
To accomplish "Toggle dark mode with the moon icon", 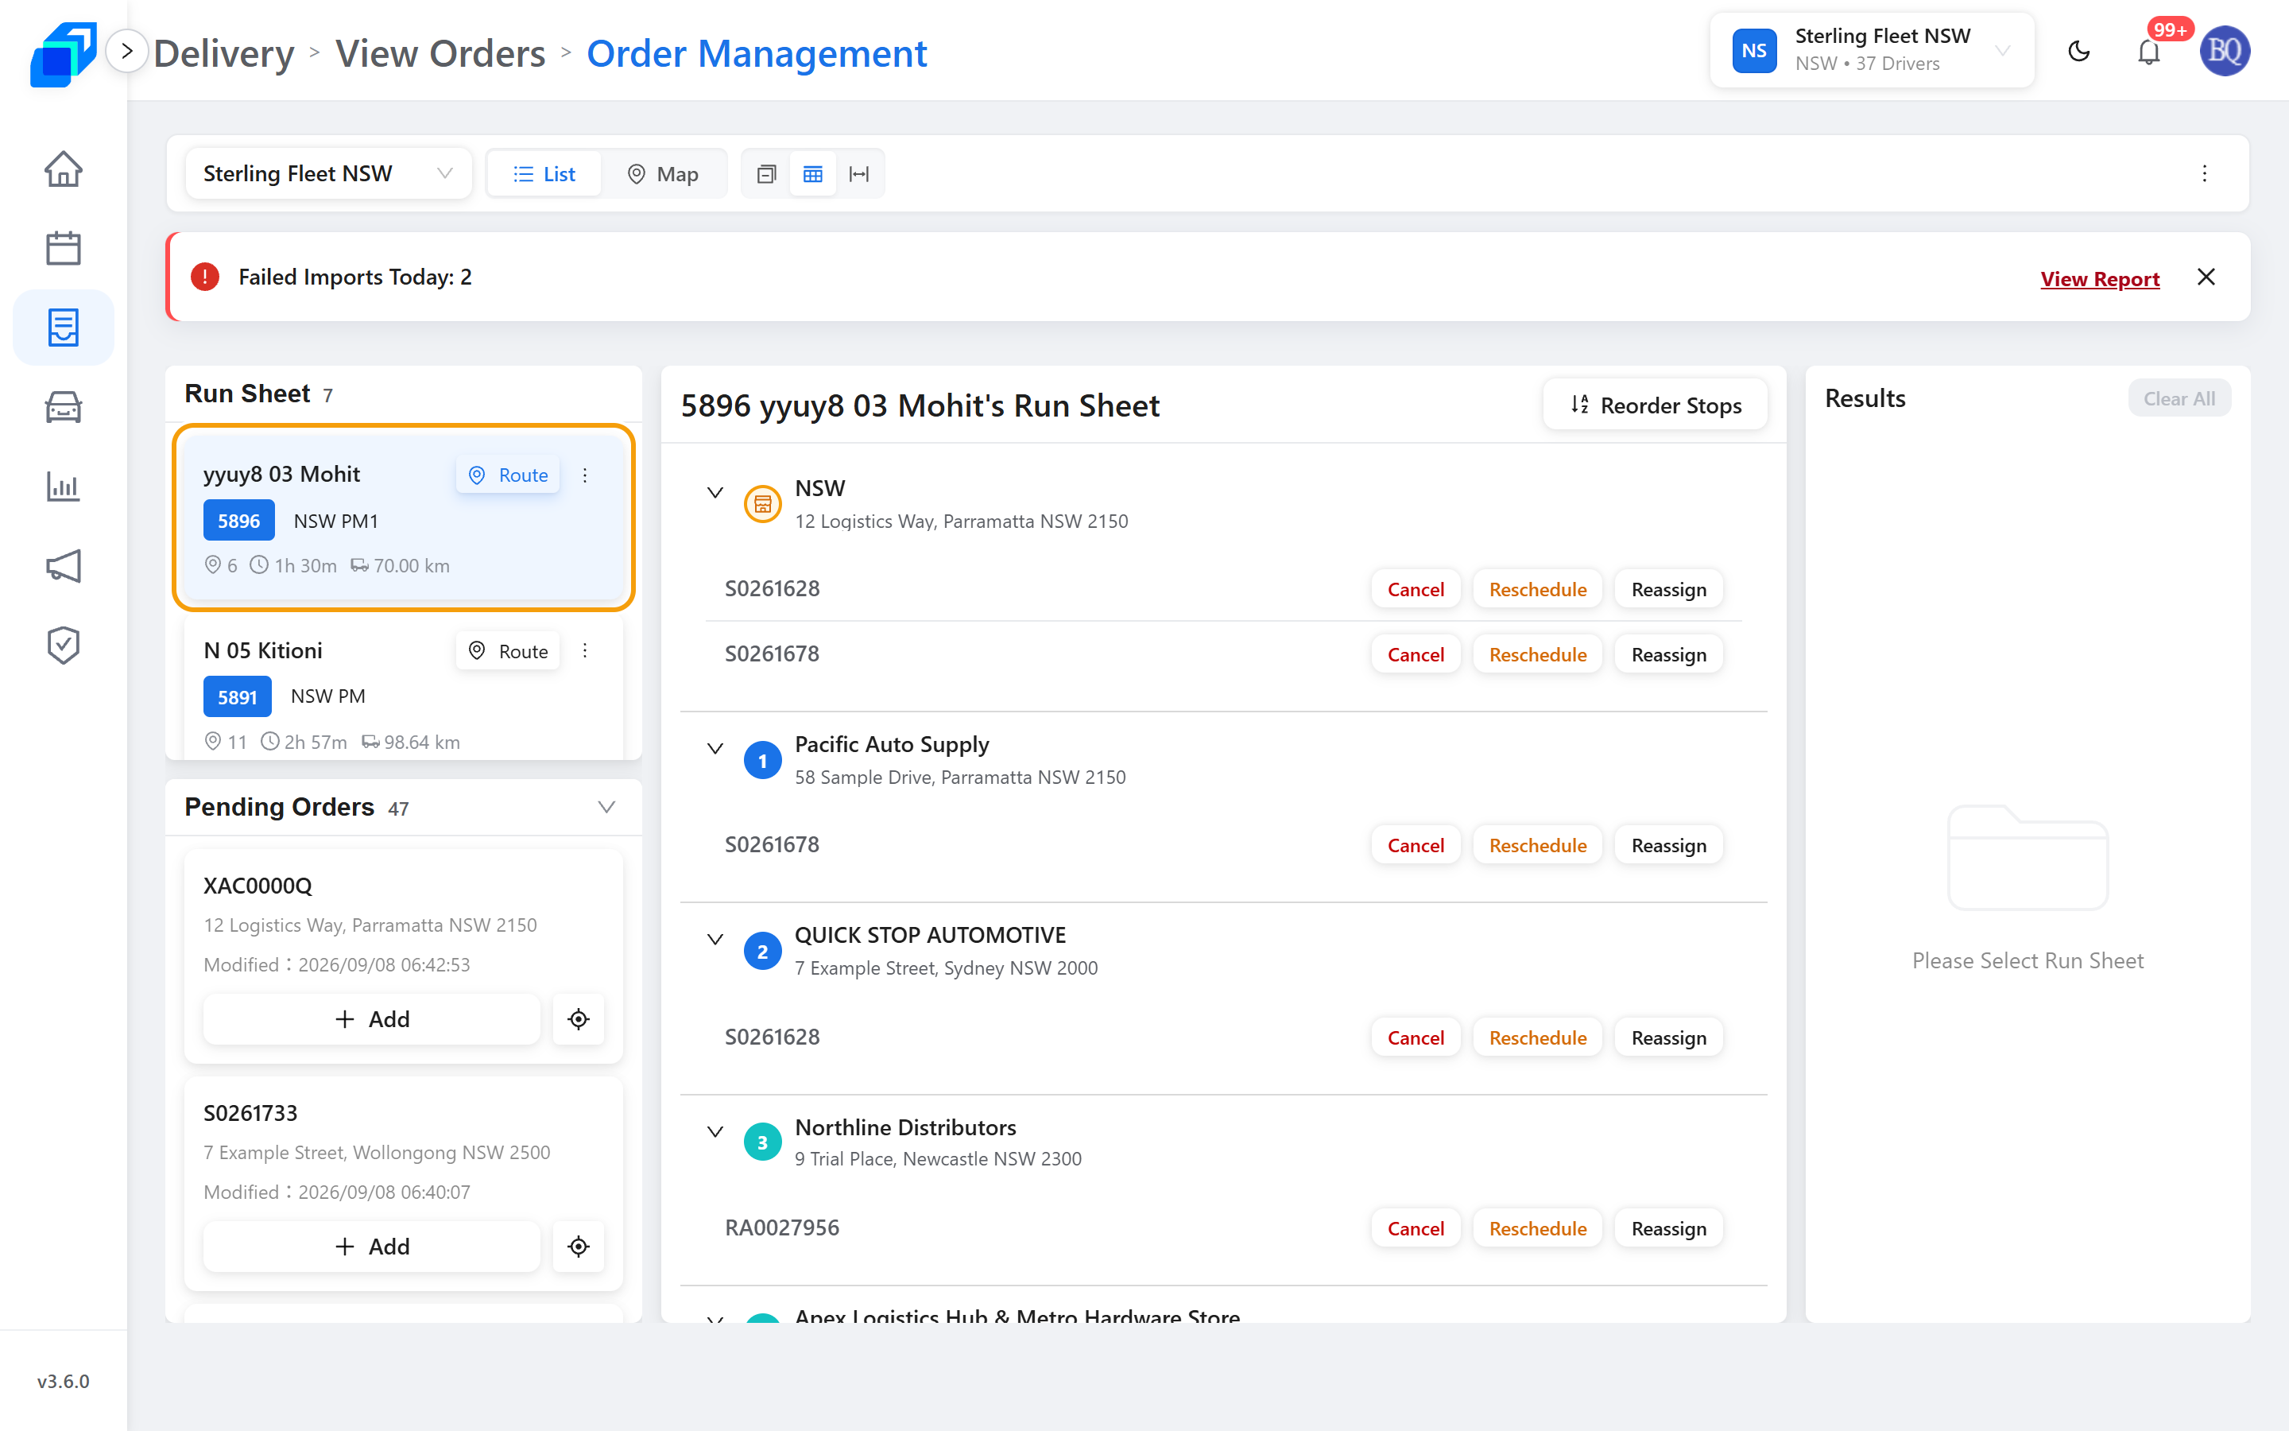I will pos(2079,51).
